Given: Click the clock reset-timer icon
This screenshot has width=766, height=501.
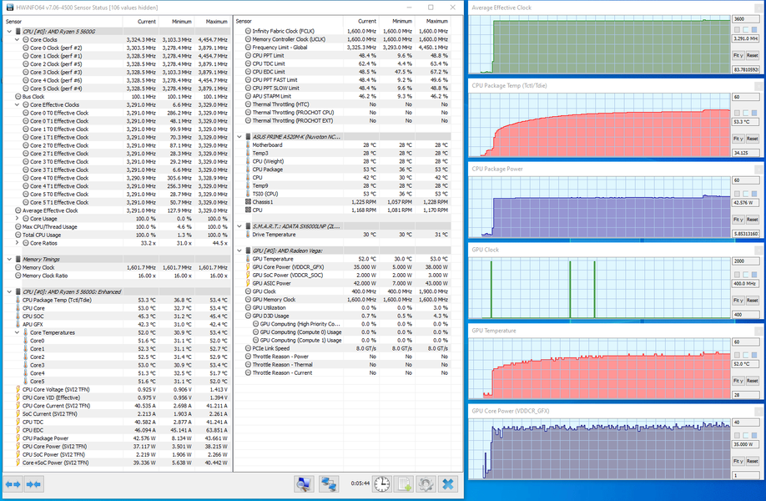Looking at the screenshot, I should click(382, 484).
